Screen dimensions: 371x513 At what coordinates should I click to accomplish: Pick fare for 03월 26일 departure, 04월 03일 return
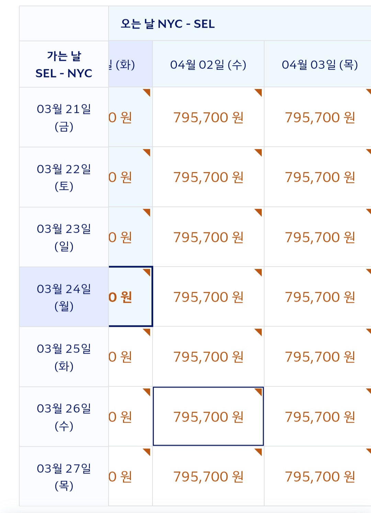click(x=319, y=417)
